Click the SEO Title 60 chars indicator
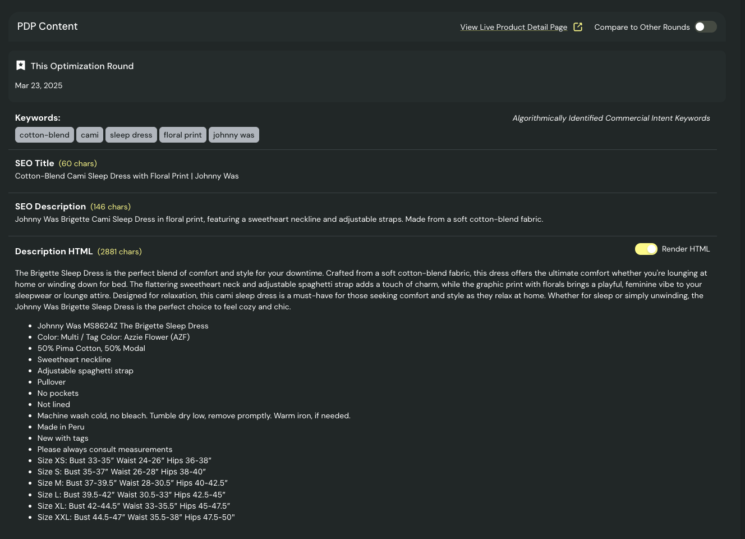This screenshot has width=745, height=539. tap(78, 163)
